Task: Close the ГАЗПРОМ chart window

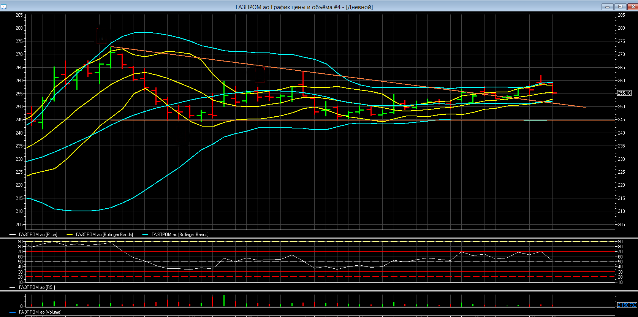Action: [x=632, y=7]
